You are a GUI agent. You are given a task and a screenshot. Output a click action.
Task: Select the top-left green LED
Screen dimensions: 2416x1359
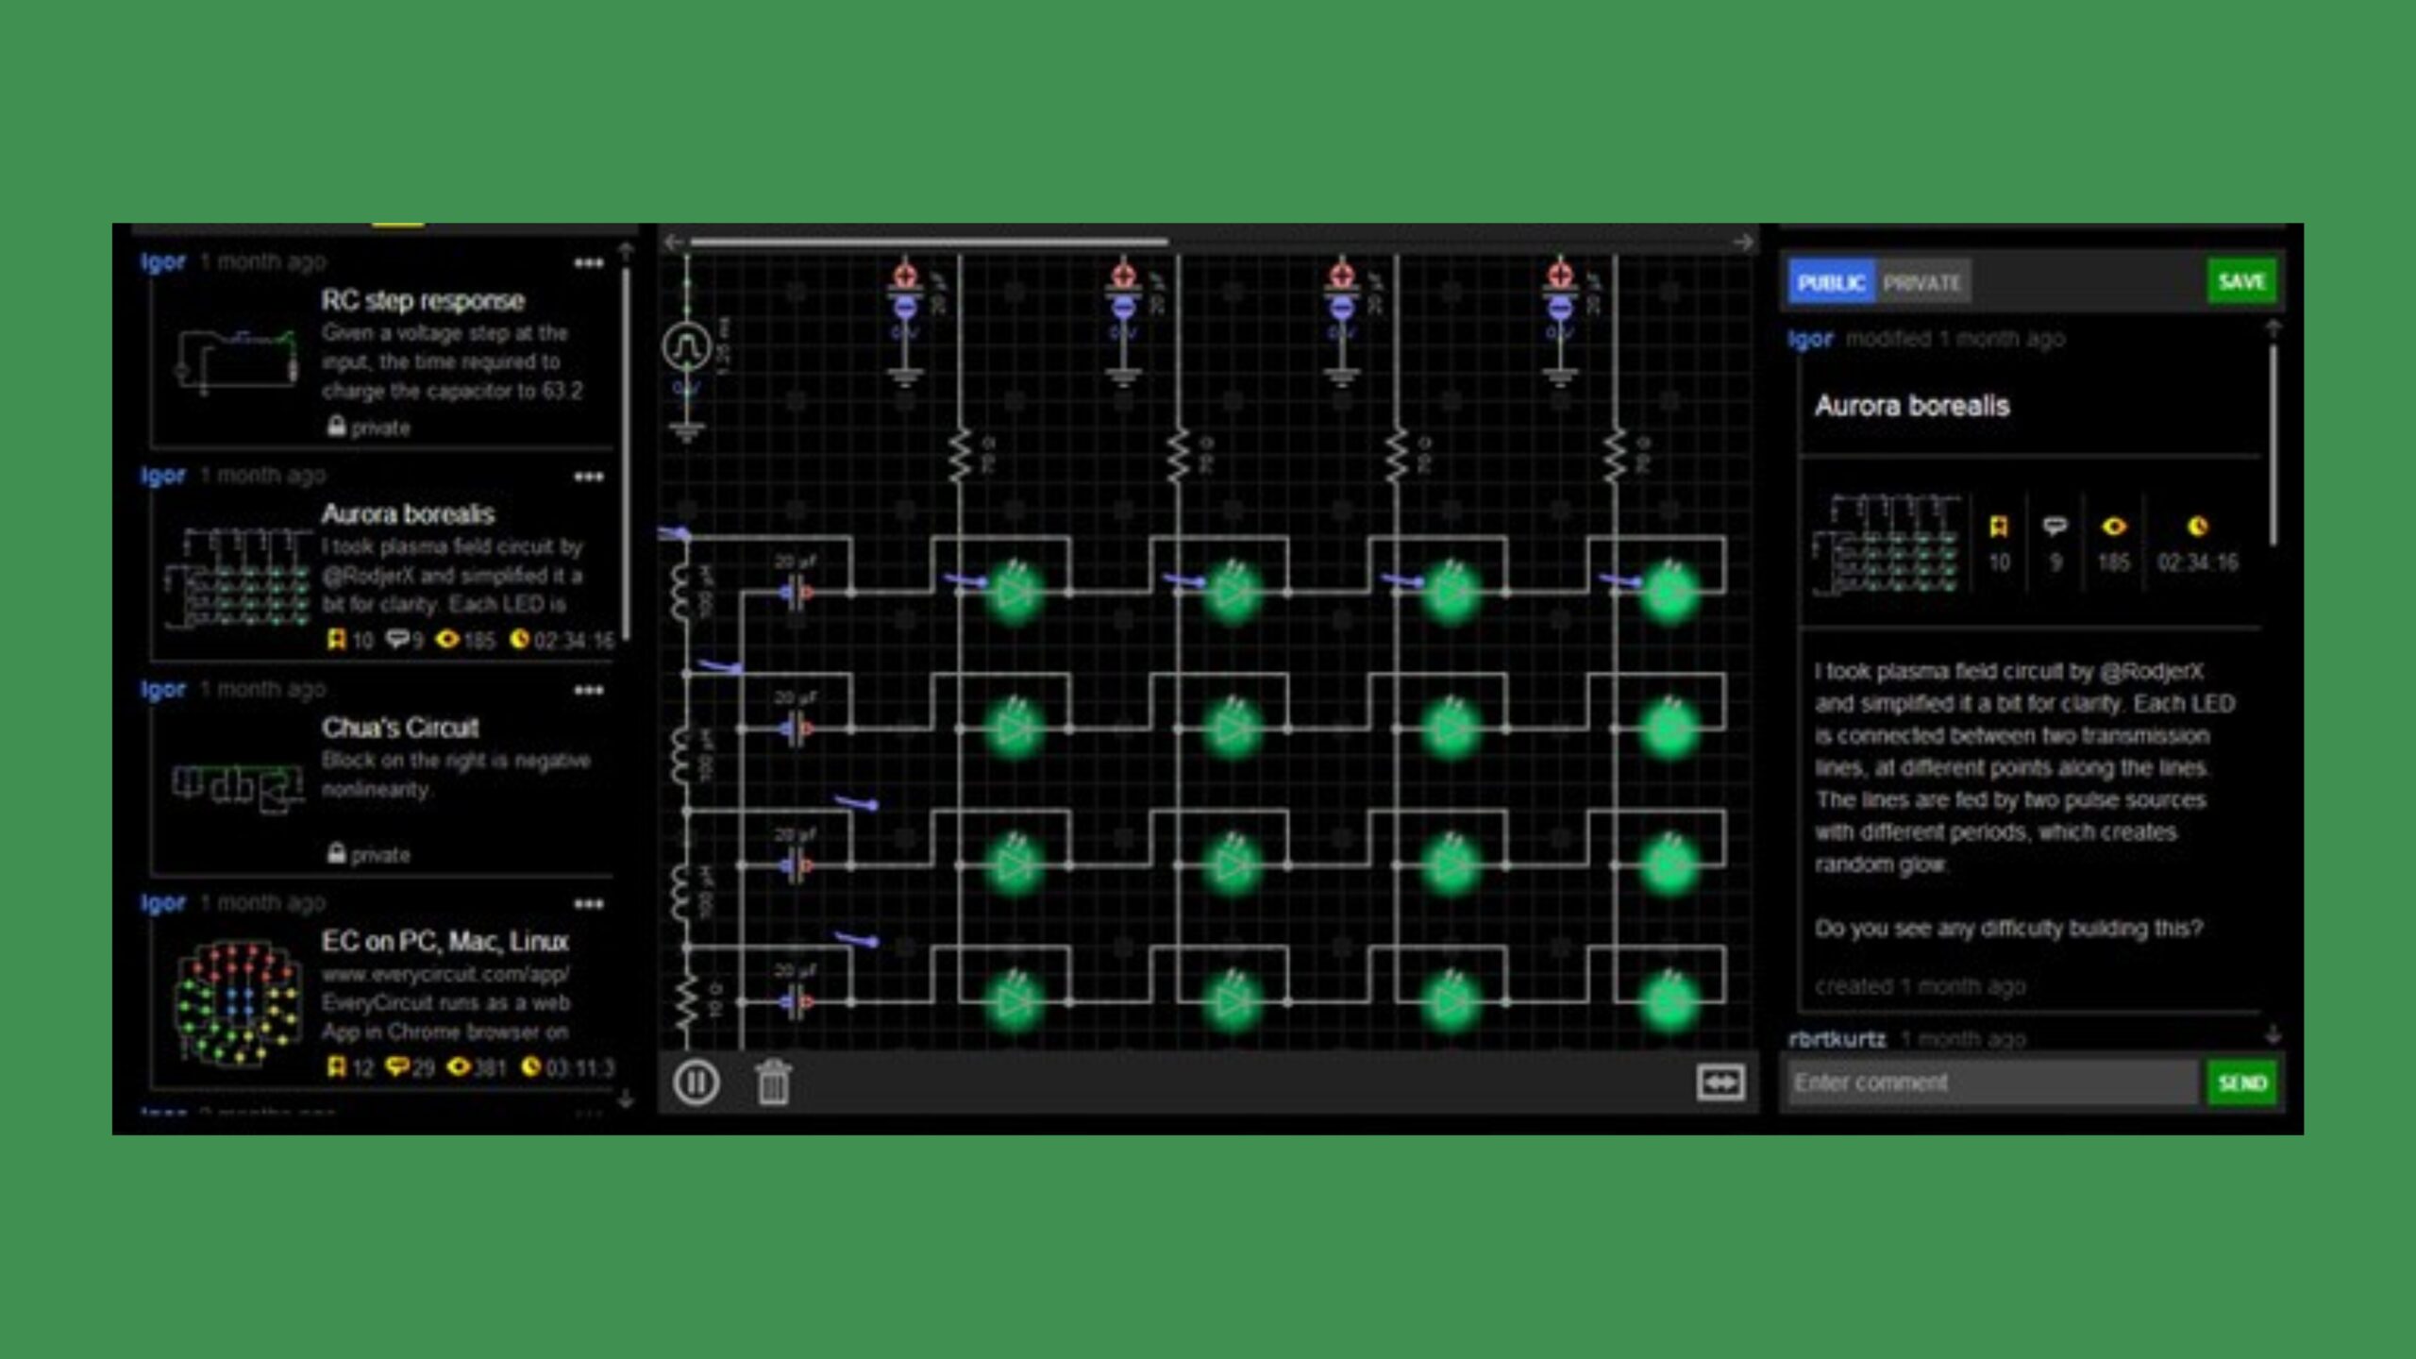coord(1015,593)
